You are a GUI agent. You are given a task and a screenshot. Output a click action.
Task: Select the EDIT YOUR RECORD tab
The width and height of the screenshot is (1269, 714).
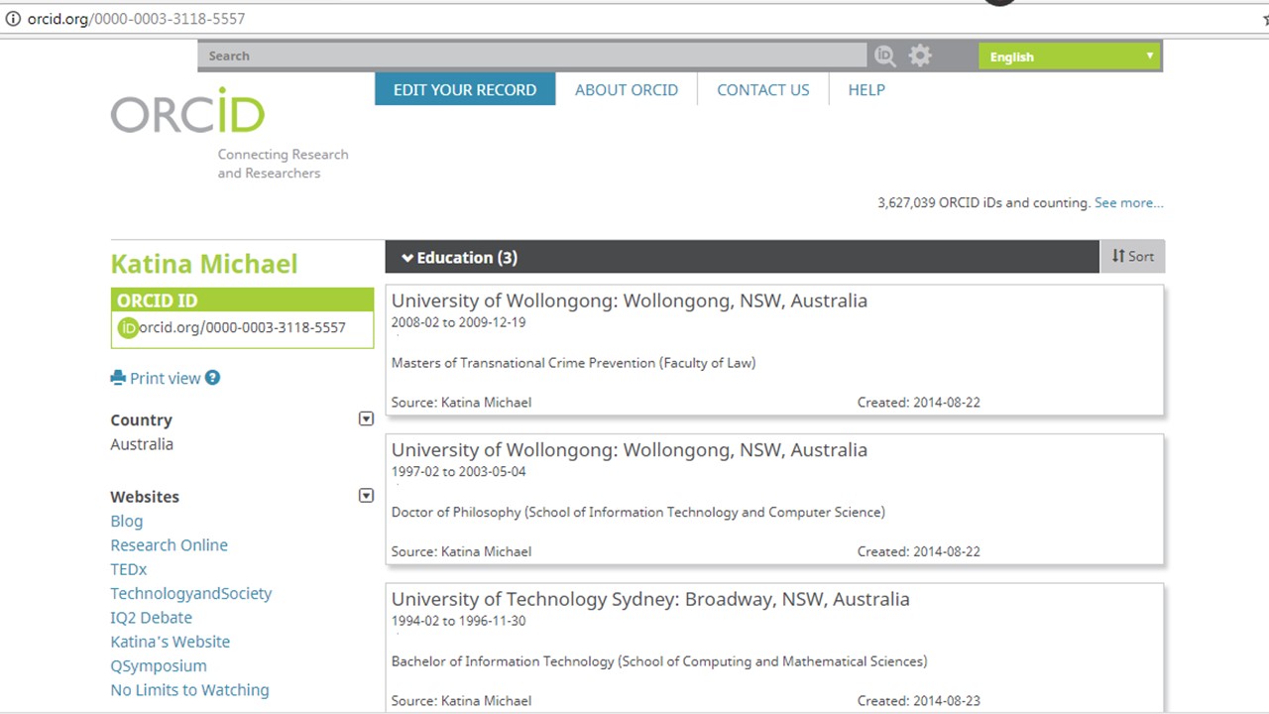click(x=465, y=89)
